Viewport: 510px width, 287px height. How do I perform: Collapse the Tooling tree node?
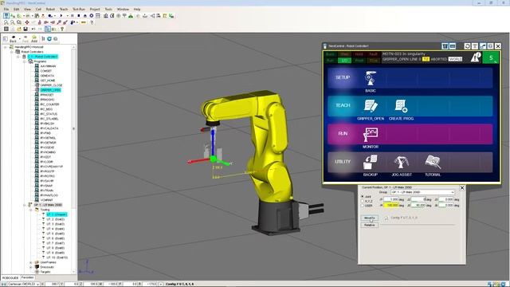pos(31,210)
